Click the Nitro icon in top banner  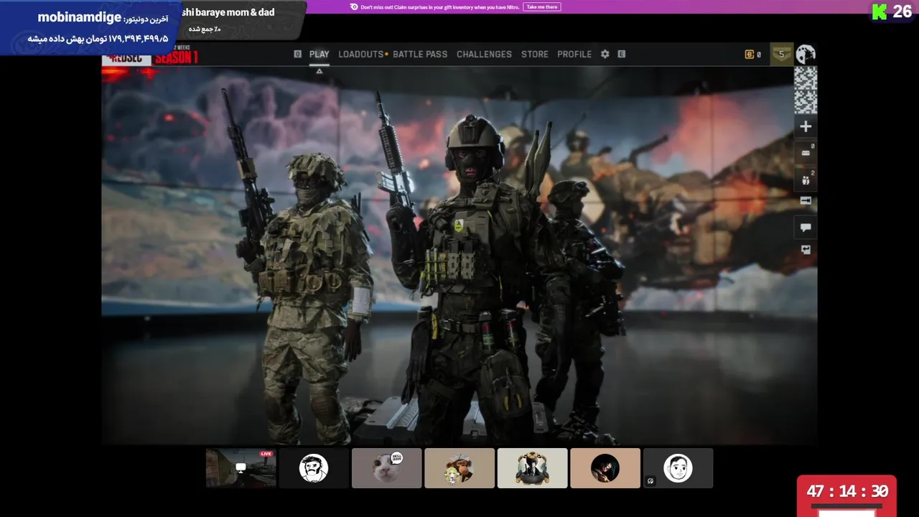[354, 7]
